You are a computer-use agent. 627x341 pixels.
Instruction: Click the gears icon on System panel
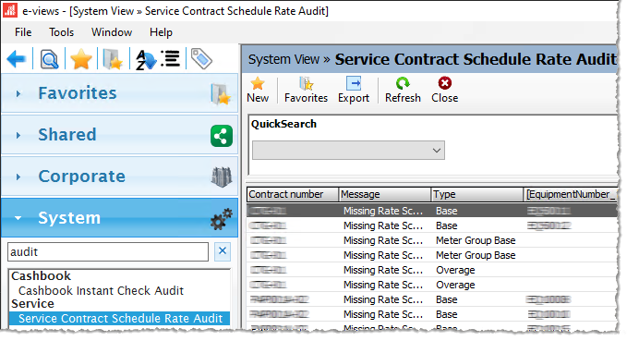[221, 219]
